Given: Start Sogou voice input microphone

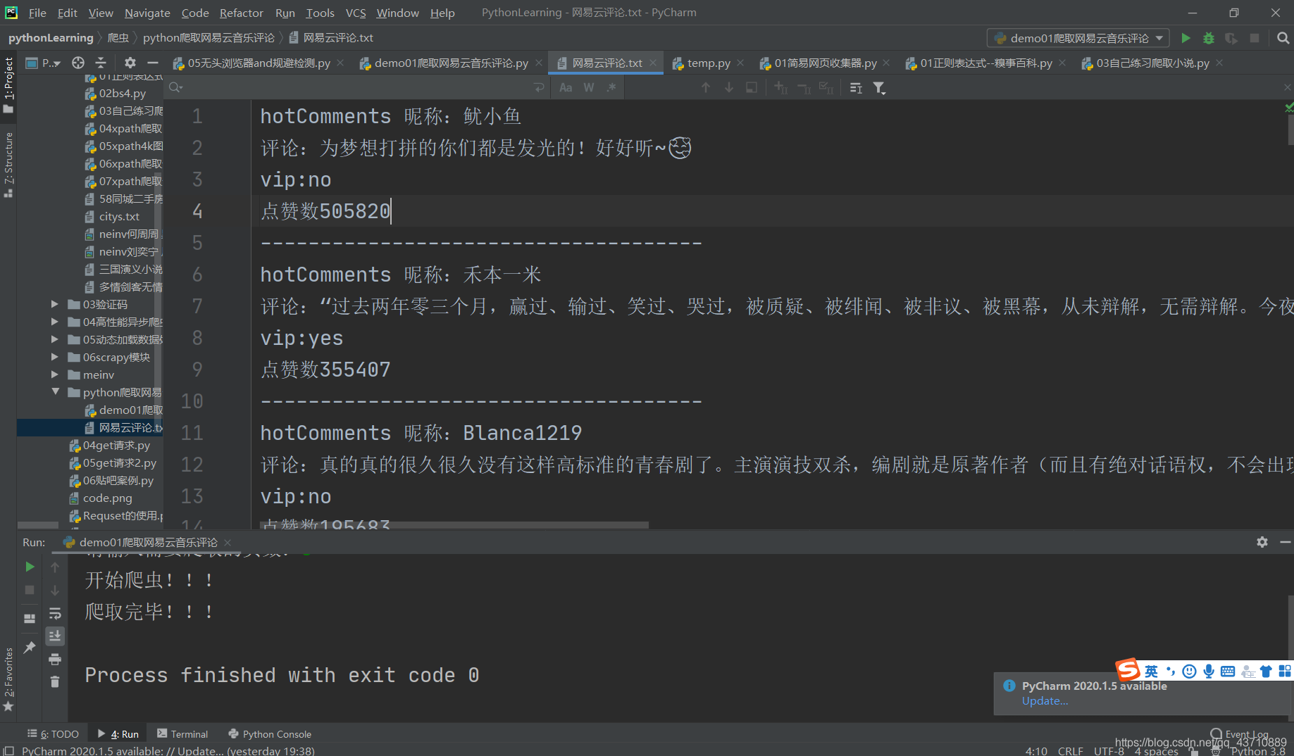Looking at the screenshot, I should tap(1209, 672).
